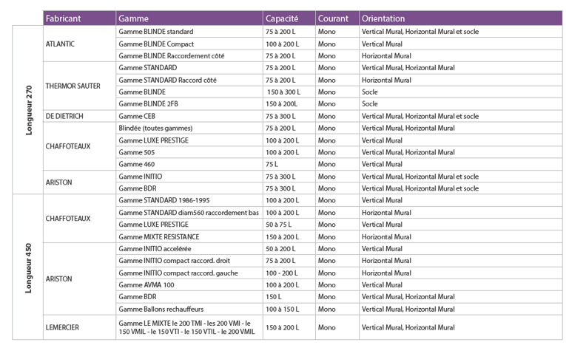Click the 100 - 200 L capacity cell
The width and height of the screenshot is (566, 345).
(289, 273)
